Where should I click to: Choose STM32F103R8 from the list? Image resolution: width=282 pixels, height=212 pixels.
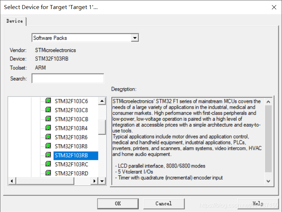(x=71, y=146)
